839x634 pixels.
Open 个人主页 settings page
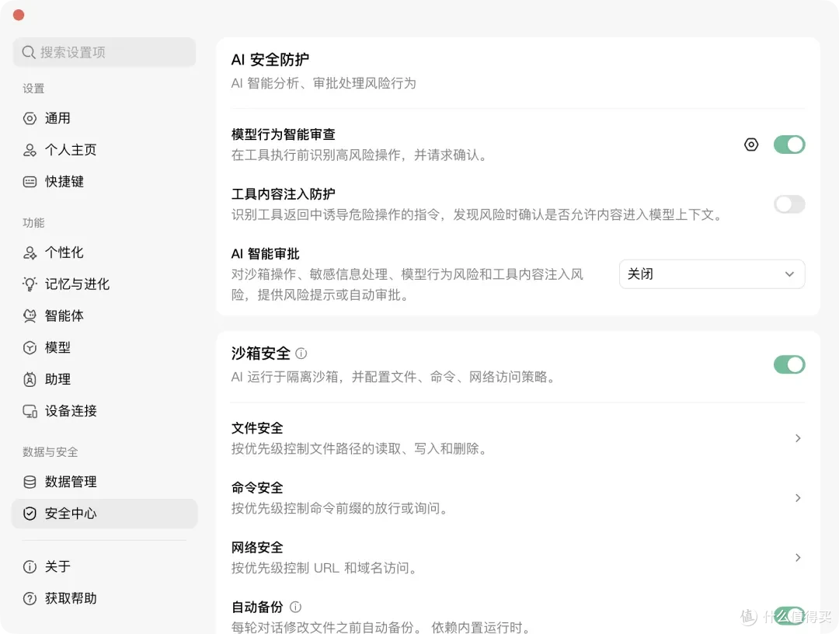(104, 150)
